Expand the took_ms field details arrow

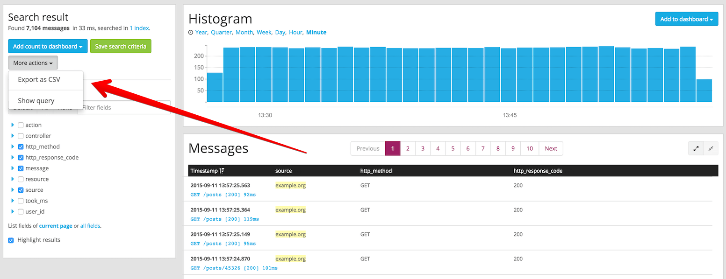[x=13, y=201]
